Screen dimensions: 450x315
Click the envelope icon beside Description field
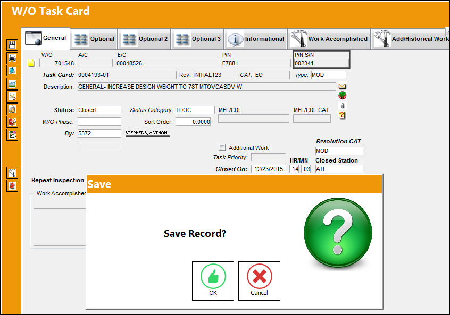point(342,86)
